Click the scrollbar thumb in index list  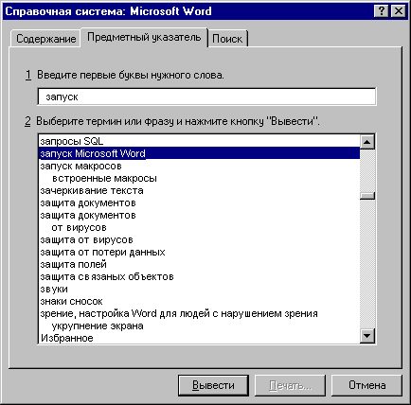[366, 196]
